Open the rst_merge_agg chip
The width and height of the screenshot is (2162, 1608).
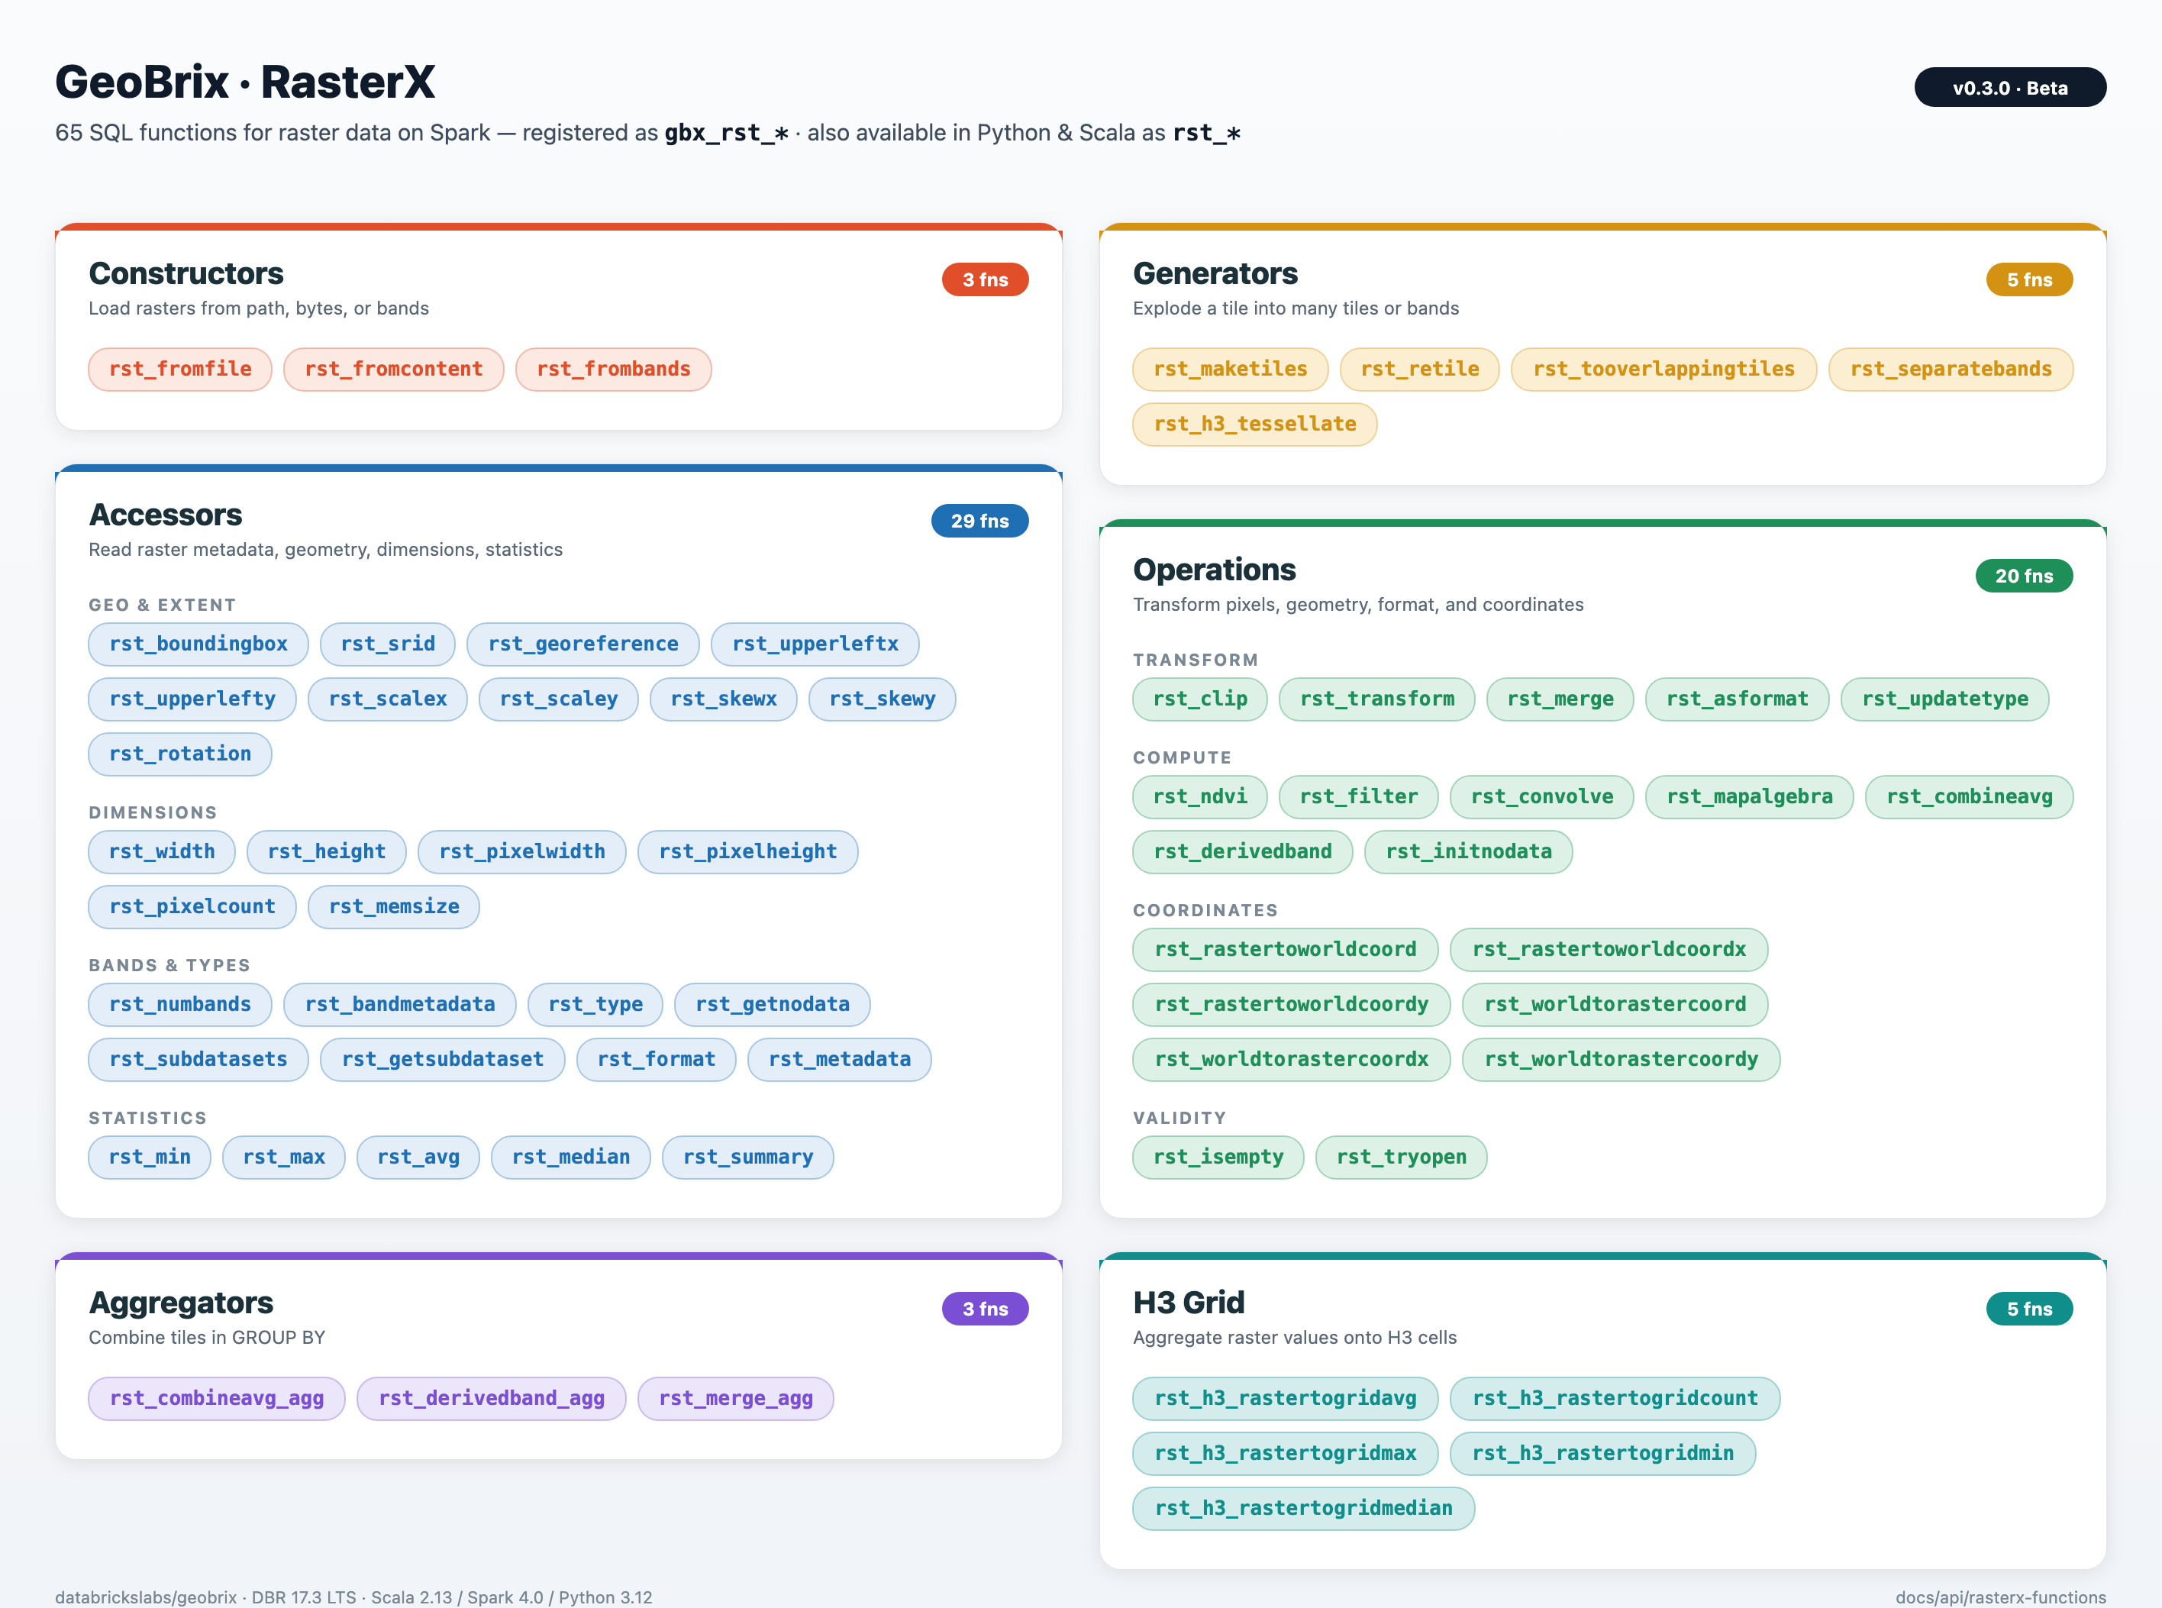(x=736, y=1399)
